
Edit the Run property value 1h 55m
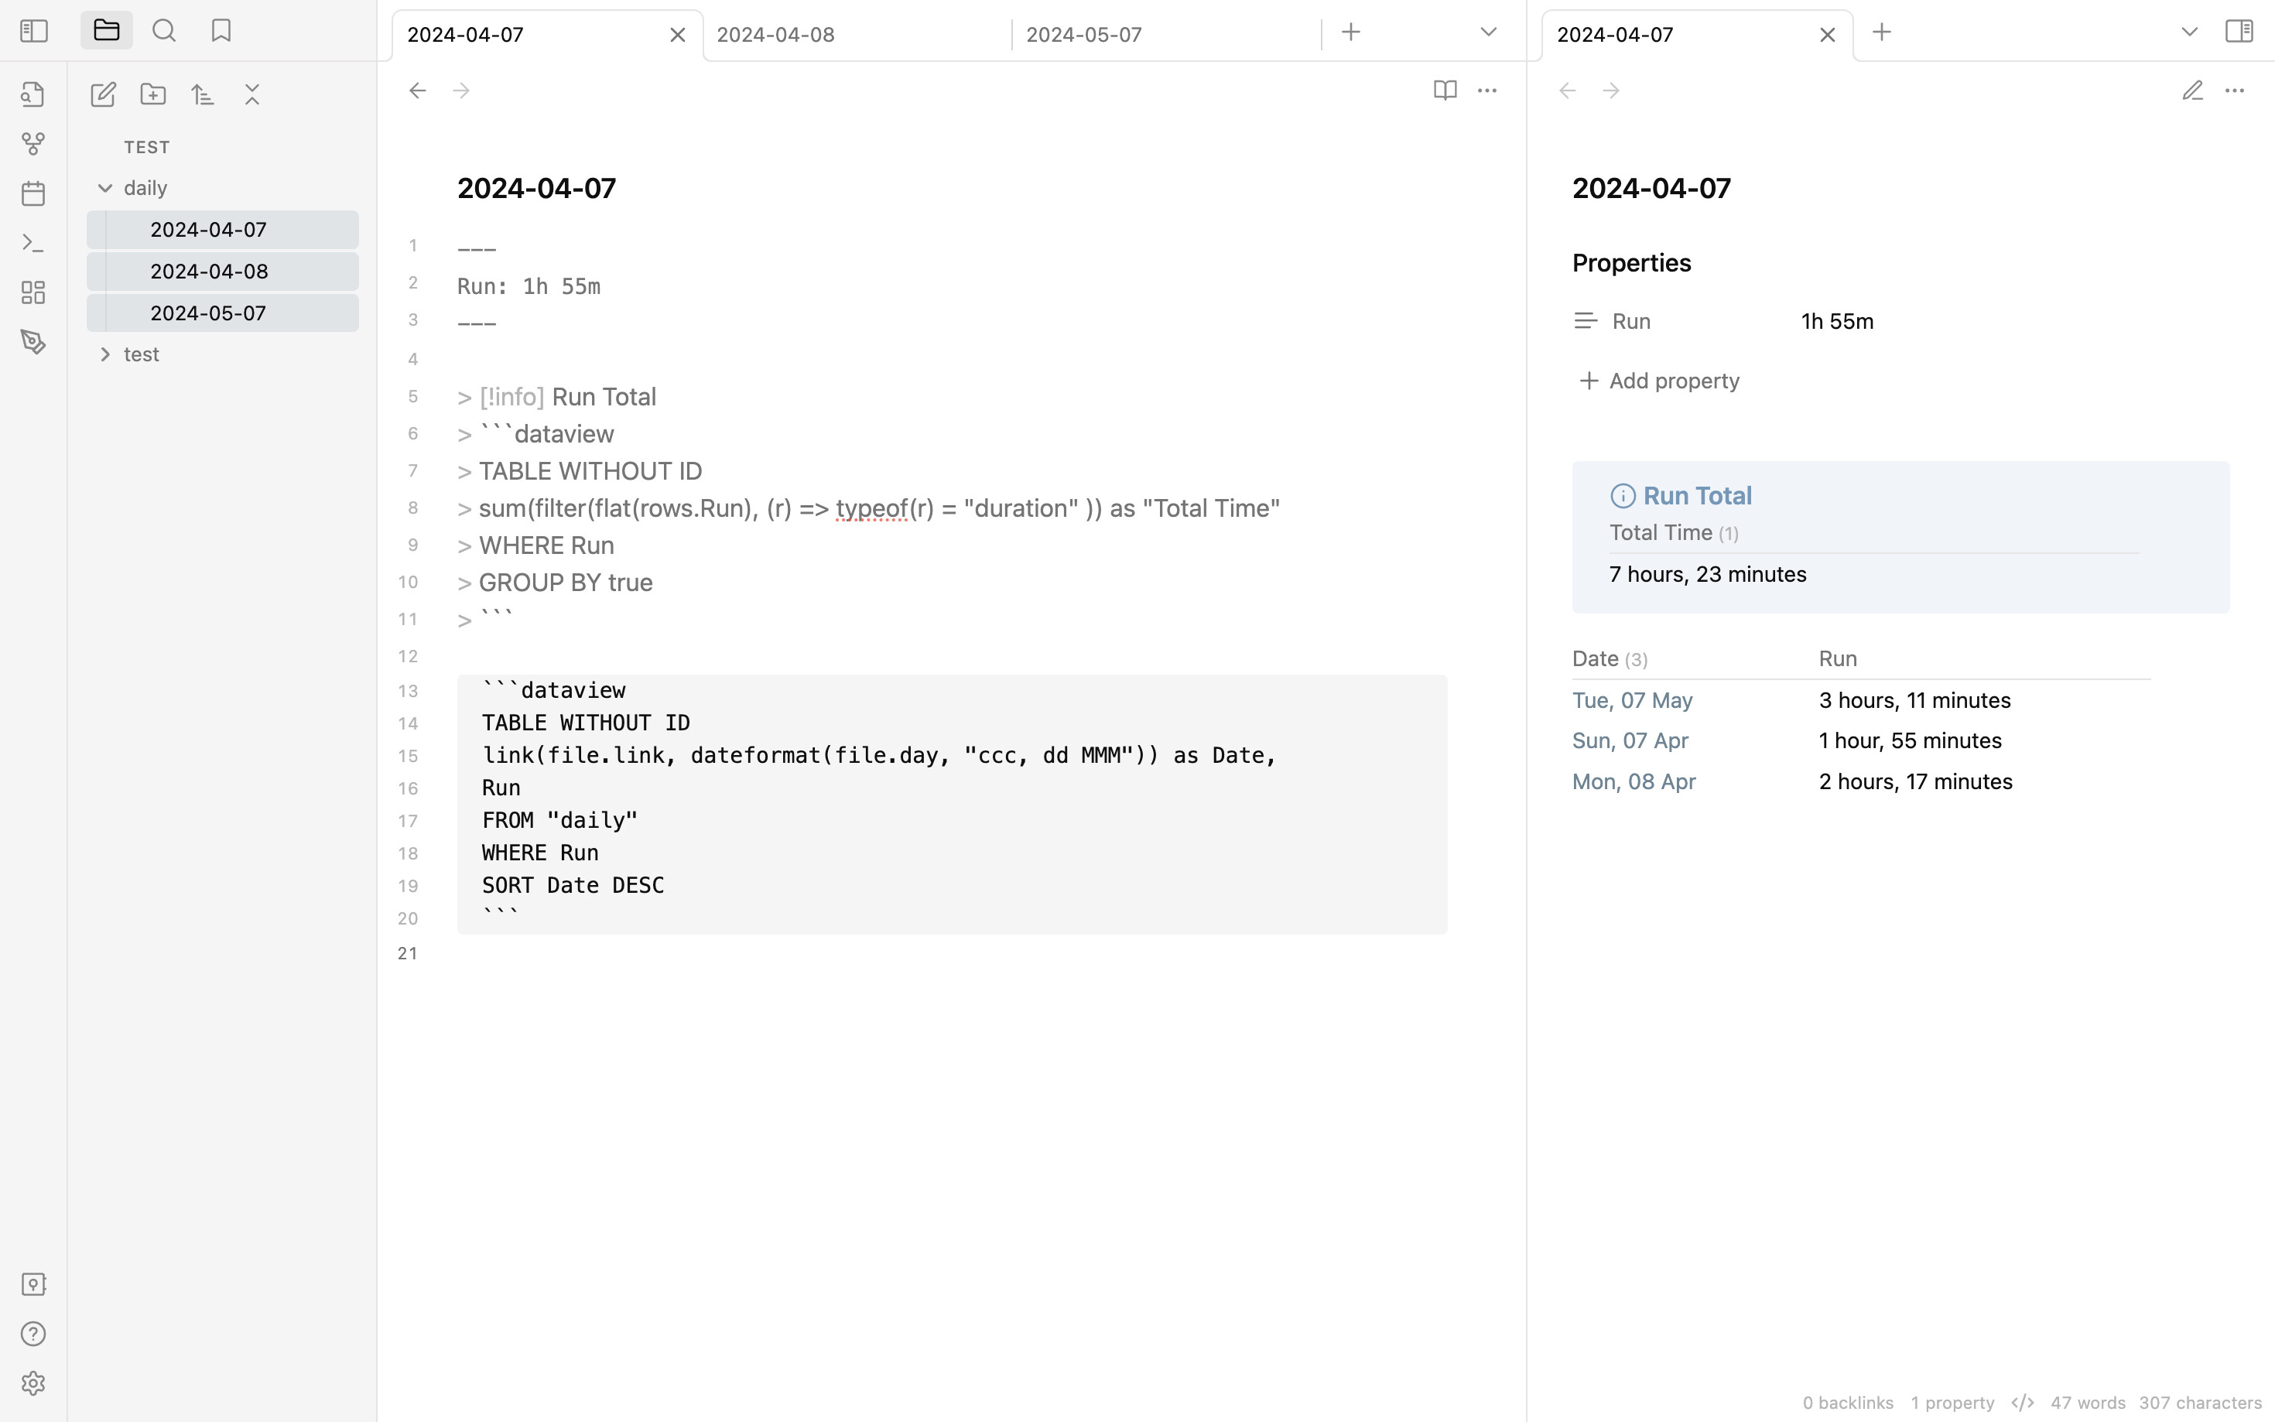pos(1838,322)
